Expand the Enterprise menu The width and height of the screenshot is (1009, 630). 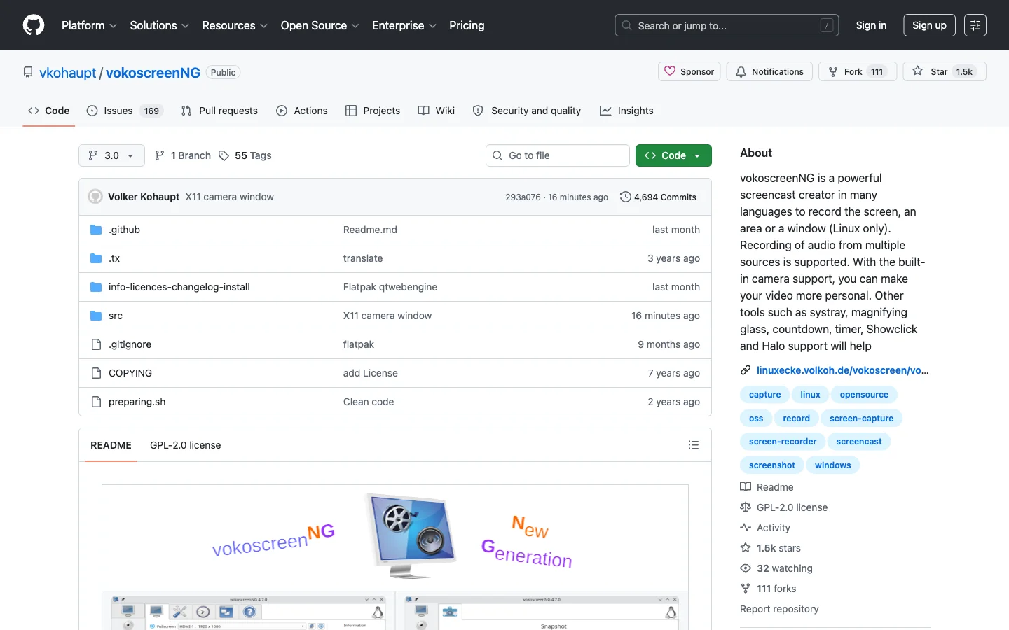404,25
